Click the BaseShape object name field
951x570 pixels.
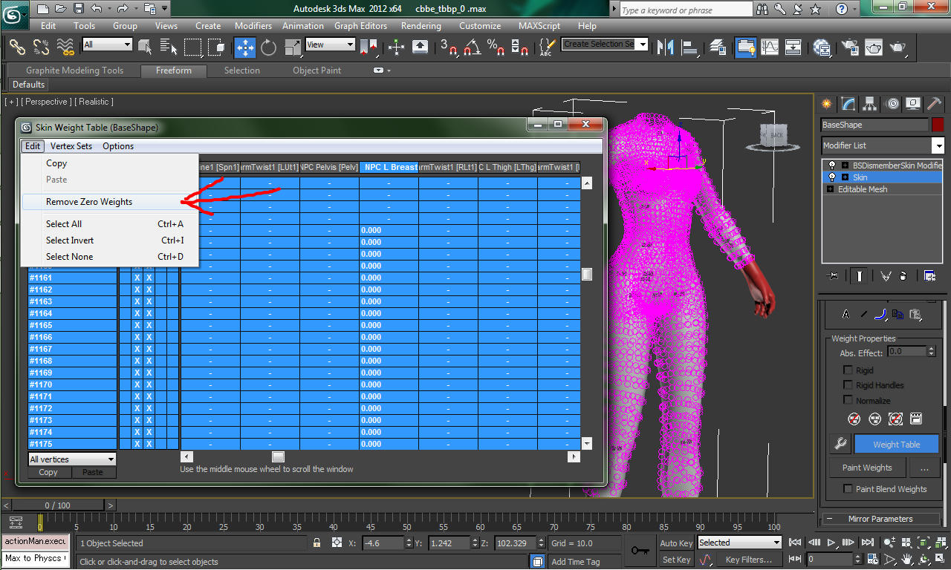[x=874, y=125]
